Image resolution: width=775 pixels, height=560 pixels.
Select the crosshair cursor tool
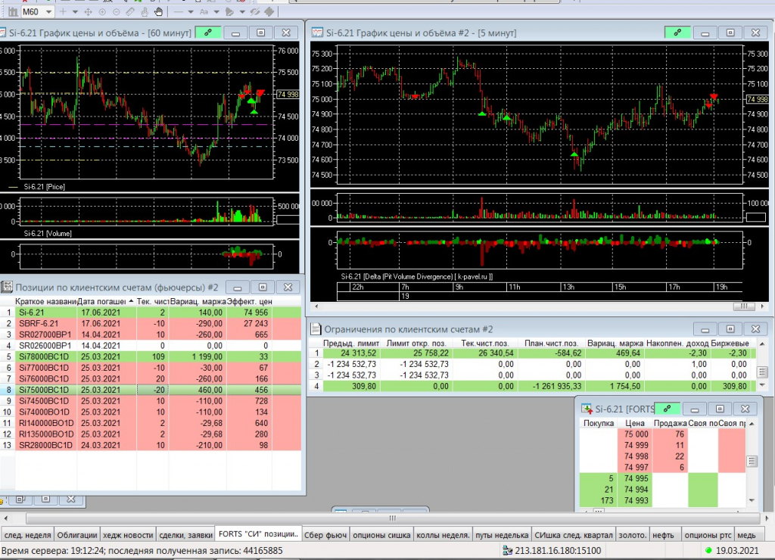pyautogui.click(x=63, y=11)
